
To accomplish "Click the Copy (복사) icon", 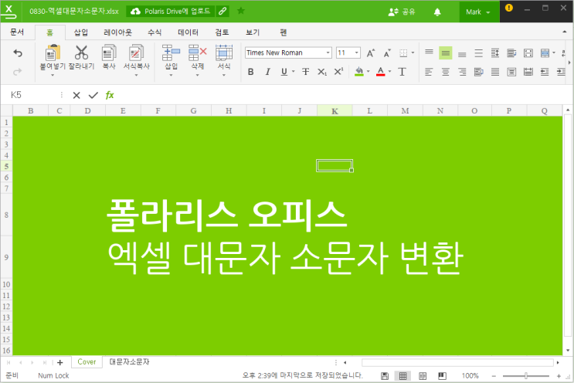I will point(109,53).
